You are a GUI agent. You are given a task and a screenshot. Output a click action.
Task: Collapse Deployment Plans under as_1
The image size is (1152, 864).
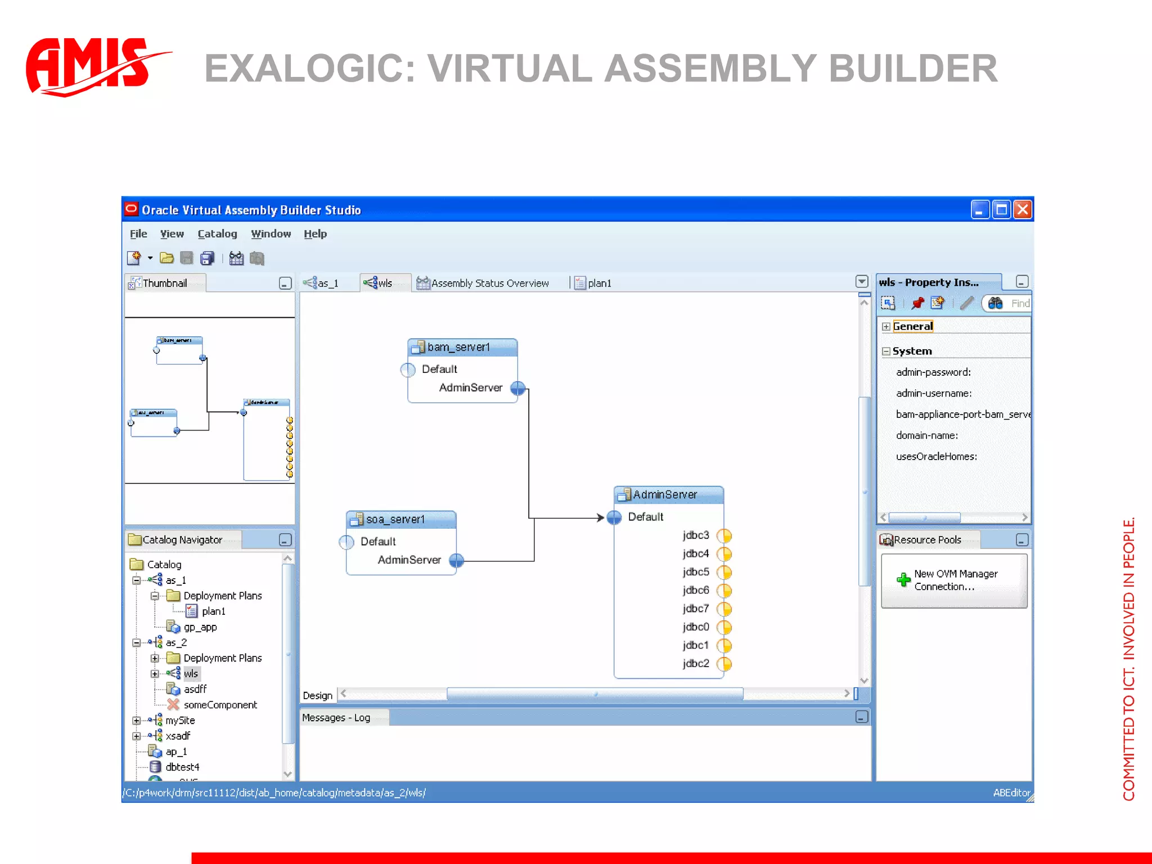click(155, 596)
